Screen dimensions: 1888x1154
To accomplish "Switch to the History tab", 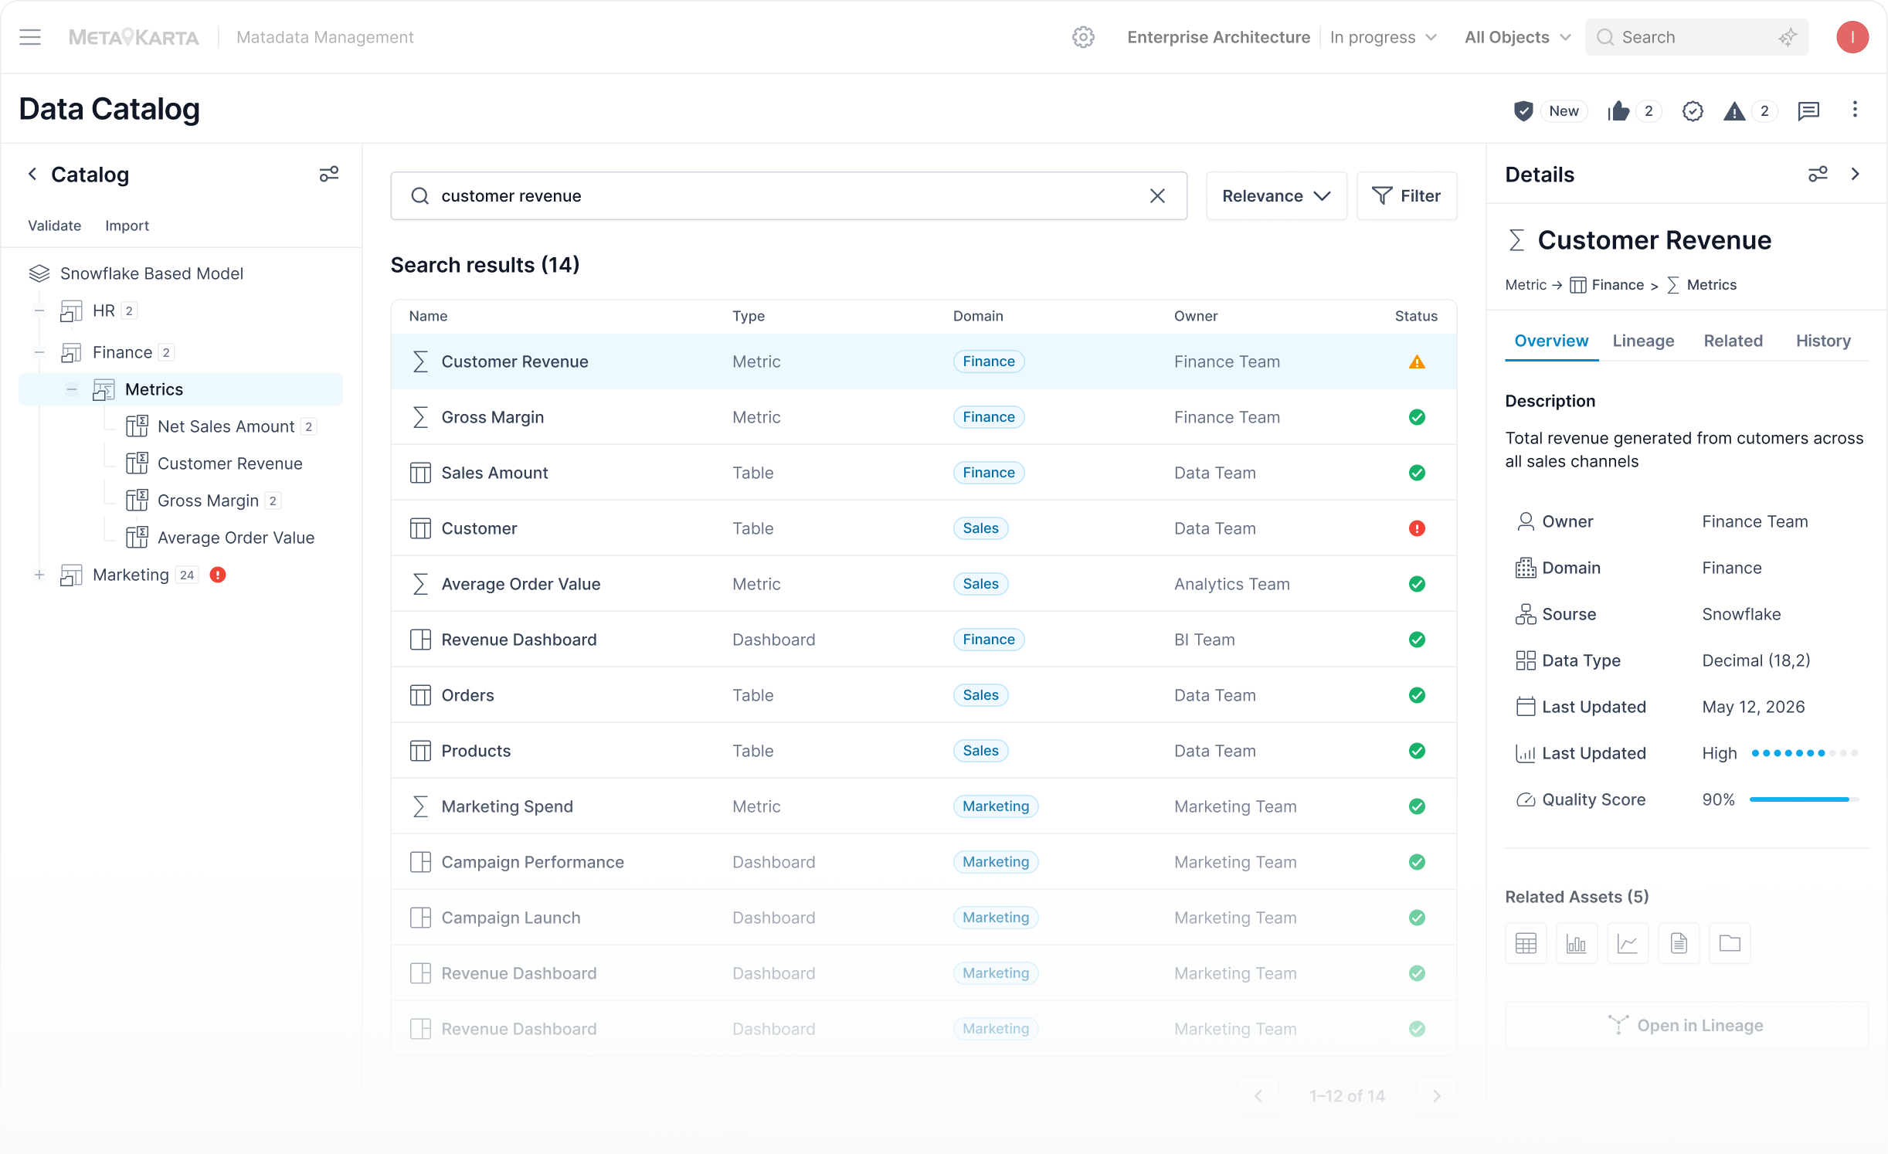I will (1823, 341).
